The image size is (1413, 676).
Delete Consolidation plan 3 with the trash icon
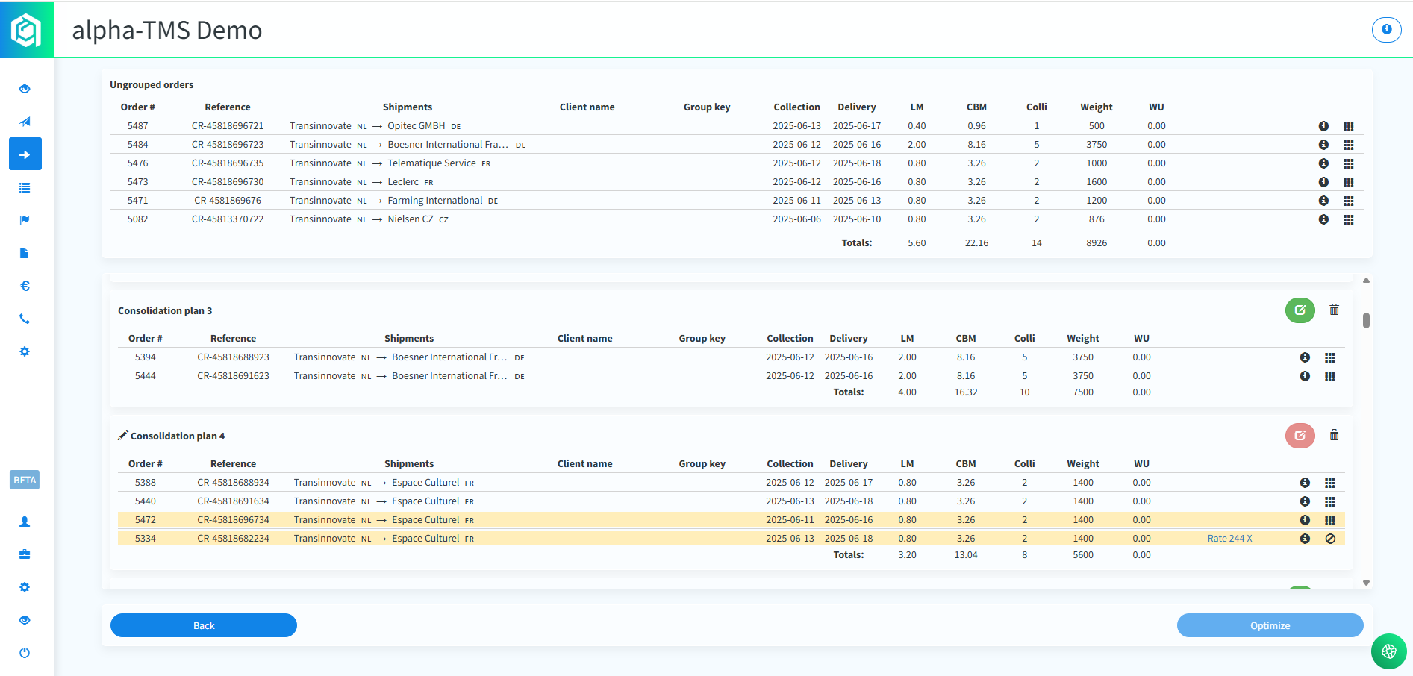1334,310
